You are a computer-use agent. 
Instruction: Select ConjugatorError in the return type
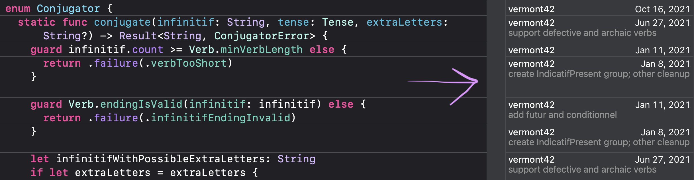[x=265, y=36]
